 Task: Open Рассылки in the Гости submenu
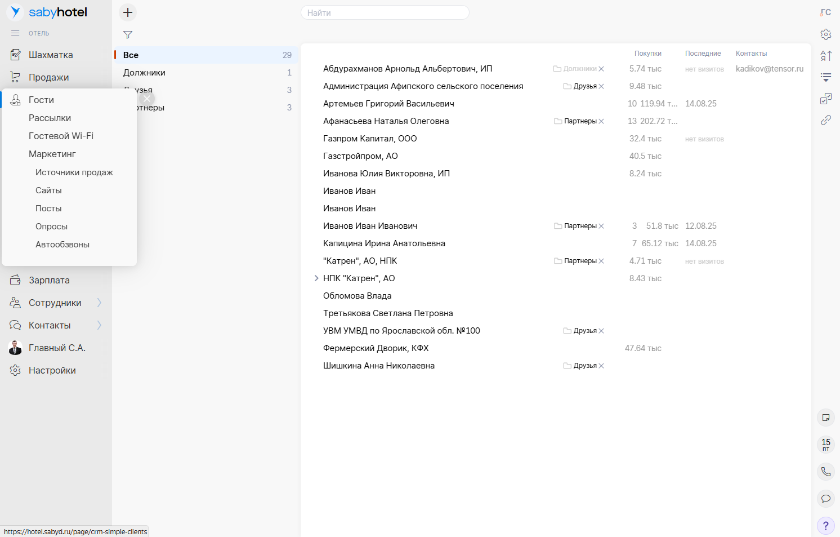(50, 118)
